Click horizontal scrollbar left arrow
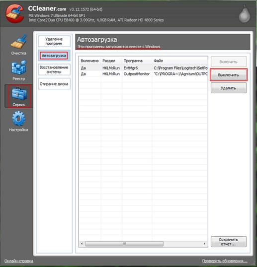This screenshot has height=267, width=257. (x=82, y=244)
